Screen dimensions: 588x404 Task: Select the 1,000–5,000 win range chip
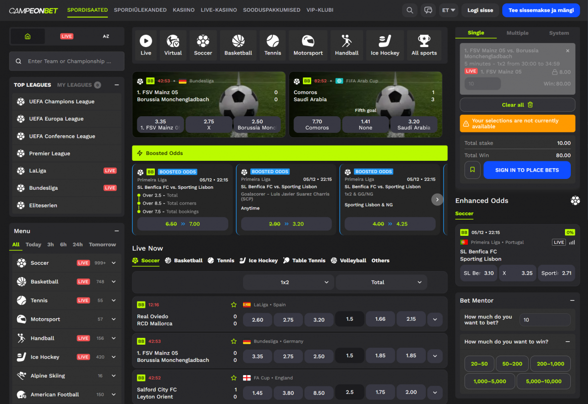click(489, 380)
